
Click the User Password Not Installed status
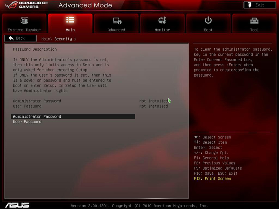tap(153, 106)
